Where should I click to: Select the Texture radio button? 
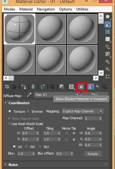[x=10, y=111]
